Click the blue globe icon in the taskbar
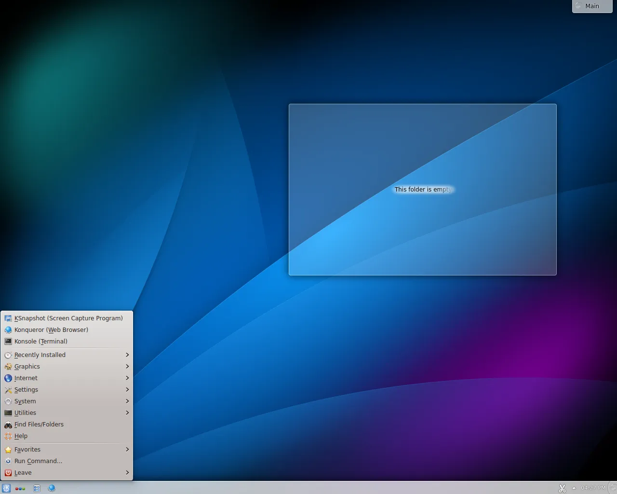This screenshot has height=494, width=617. [x=52, y=488]
